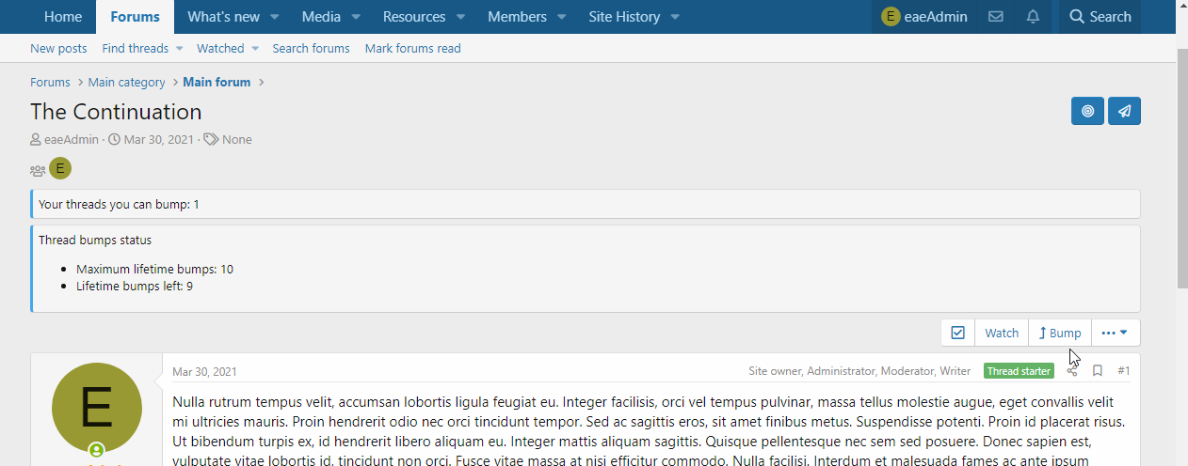Open the inbox envelope icon
Image resolution: width=1188 pixels, height=466 pixels.
[x=995, y=17]
